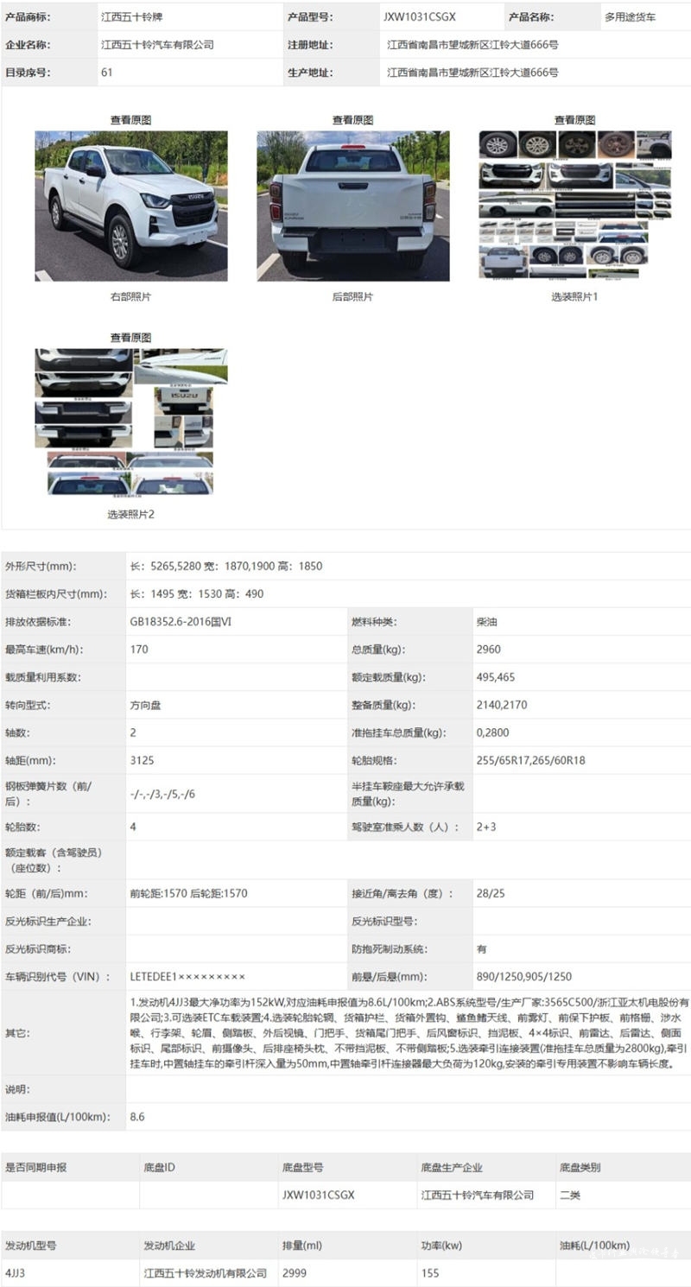Image resolution: width=691 pixels, height=1287 pixels.
Task: Click the displacement value 2999
Action: (294, 1273)
